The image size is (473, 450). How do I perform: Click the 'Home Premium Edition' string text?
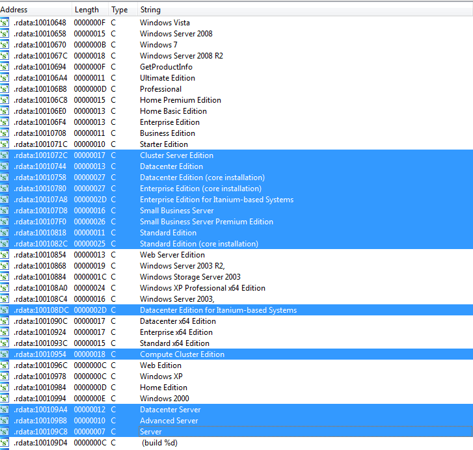[180, 100]
